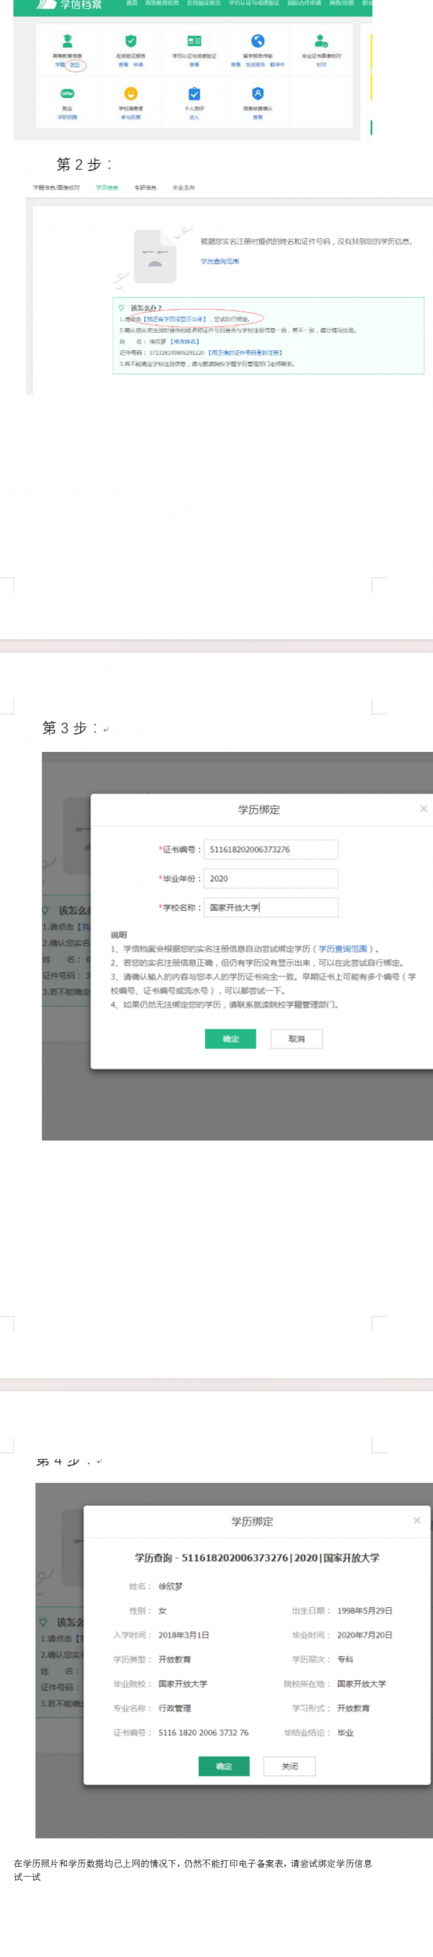Close the 学历绑定 dialog containing the 证书编号 field
The width and height of the screenshot is (433, 1957).
423,808
